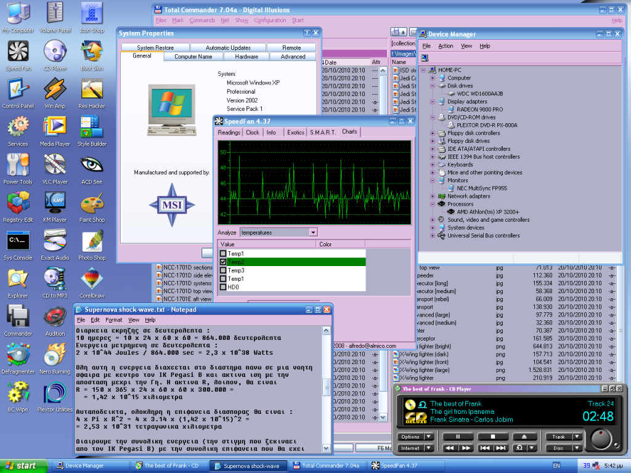Switch to the S.M.A.R.T. tab in SpeedFan
631x473 pixels.
click(323, 132)
